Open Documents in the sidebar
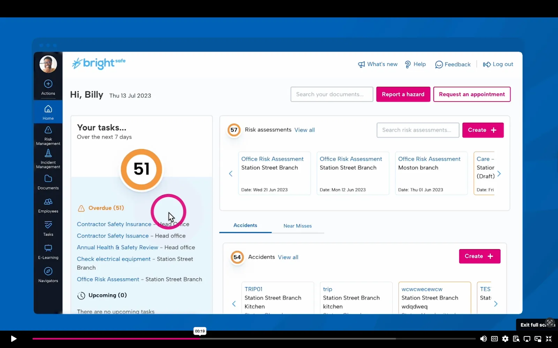This screenshot has height=348, width=558. tap(48, 182)
